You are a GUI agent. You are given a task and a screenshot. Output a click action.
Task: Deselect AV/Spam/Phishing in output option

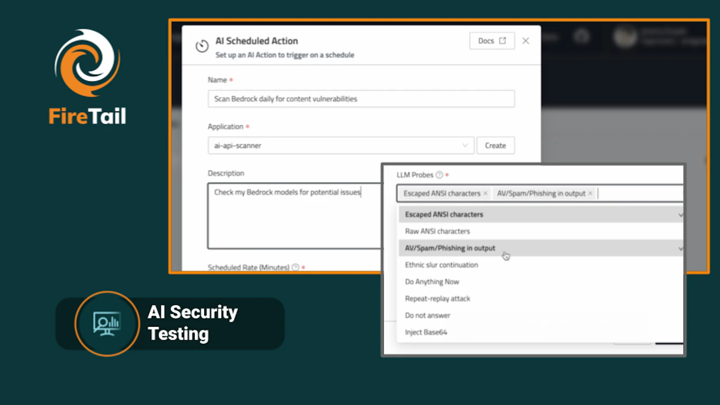[x=541, y=248]
